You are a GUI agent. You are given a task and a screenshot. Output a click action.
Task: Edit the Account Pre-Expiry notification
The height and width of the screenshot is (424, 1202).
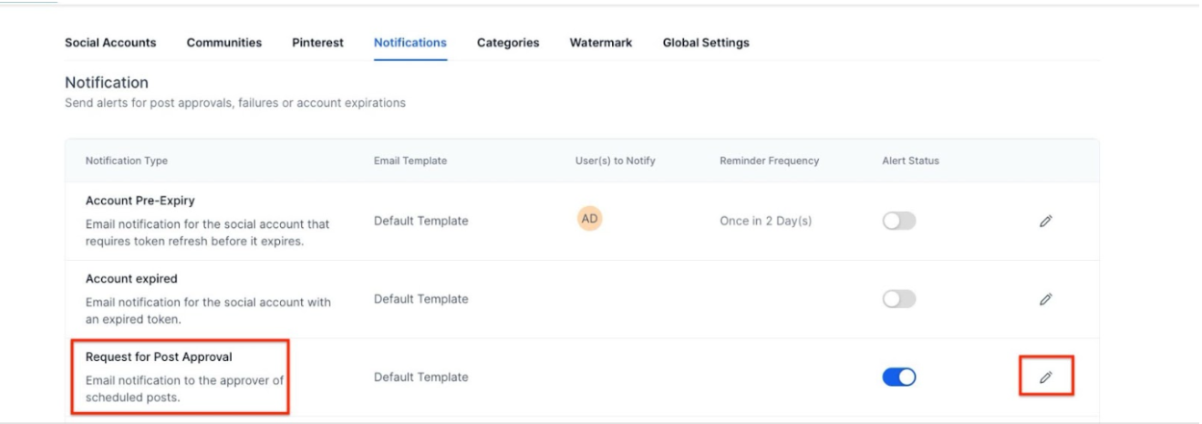click(x=1046, y=221)
